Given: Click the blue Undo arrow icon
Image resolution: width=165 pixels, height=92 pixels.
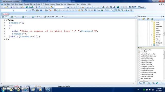Looking at the screenshot, I should pyautogui.click(x=39, y=7).
